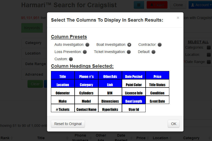212x141 pixels.
Task: Add the #Tickets column heading
Action: coord(63,108)
